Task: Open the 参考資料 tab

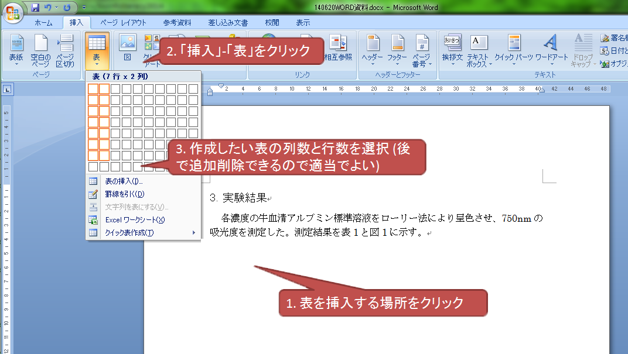Action: 177,23
